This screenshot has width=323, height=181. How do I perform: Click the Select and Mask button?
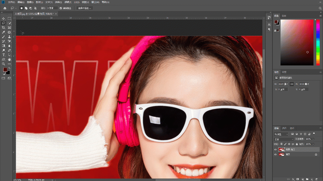pos(85,8)
